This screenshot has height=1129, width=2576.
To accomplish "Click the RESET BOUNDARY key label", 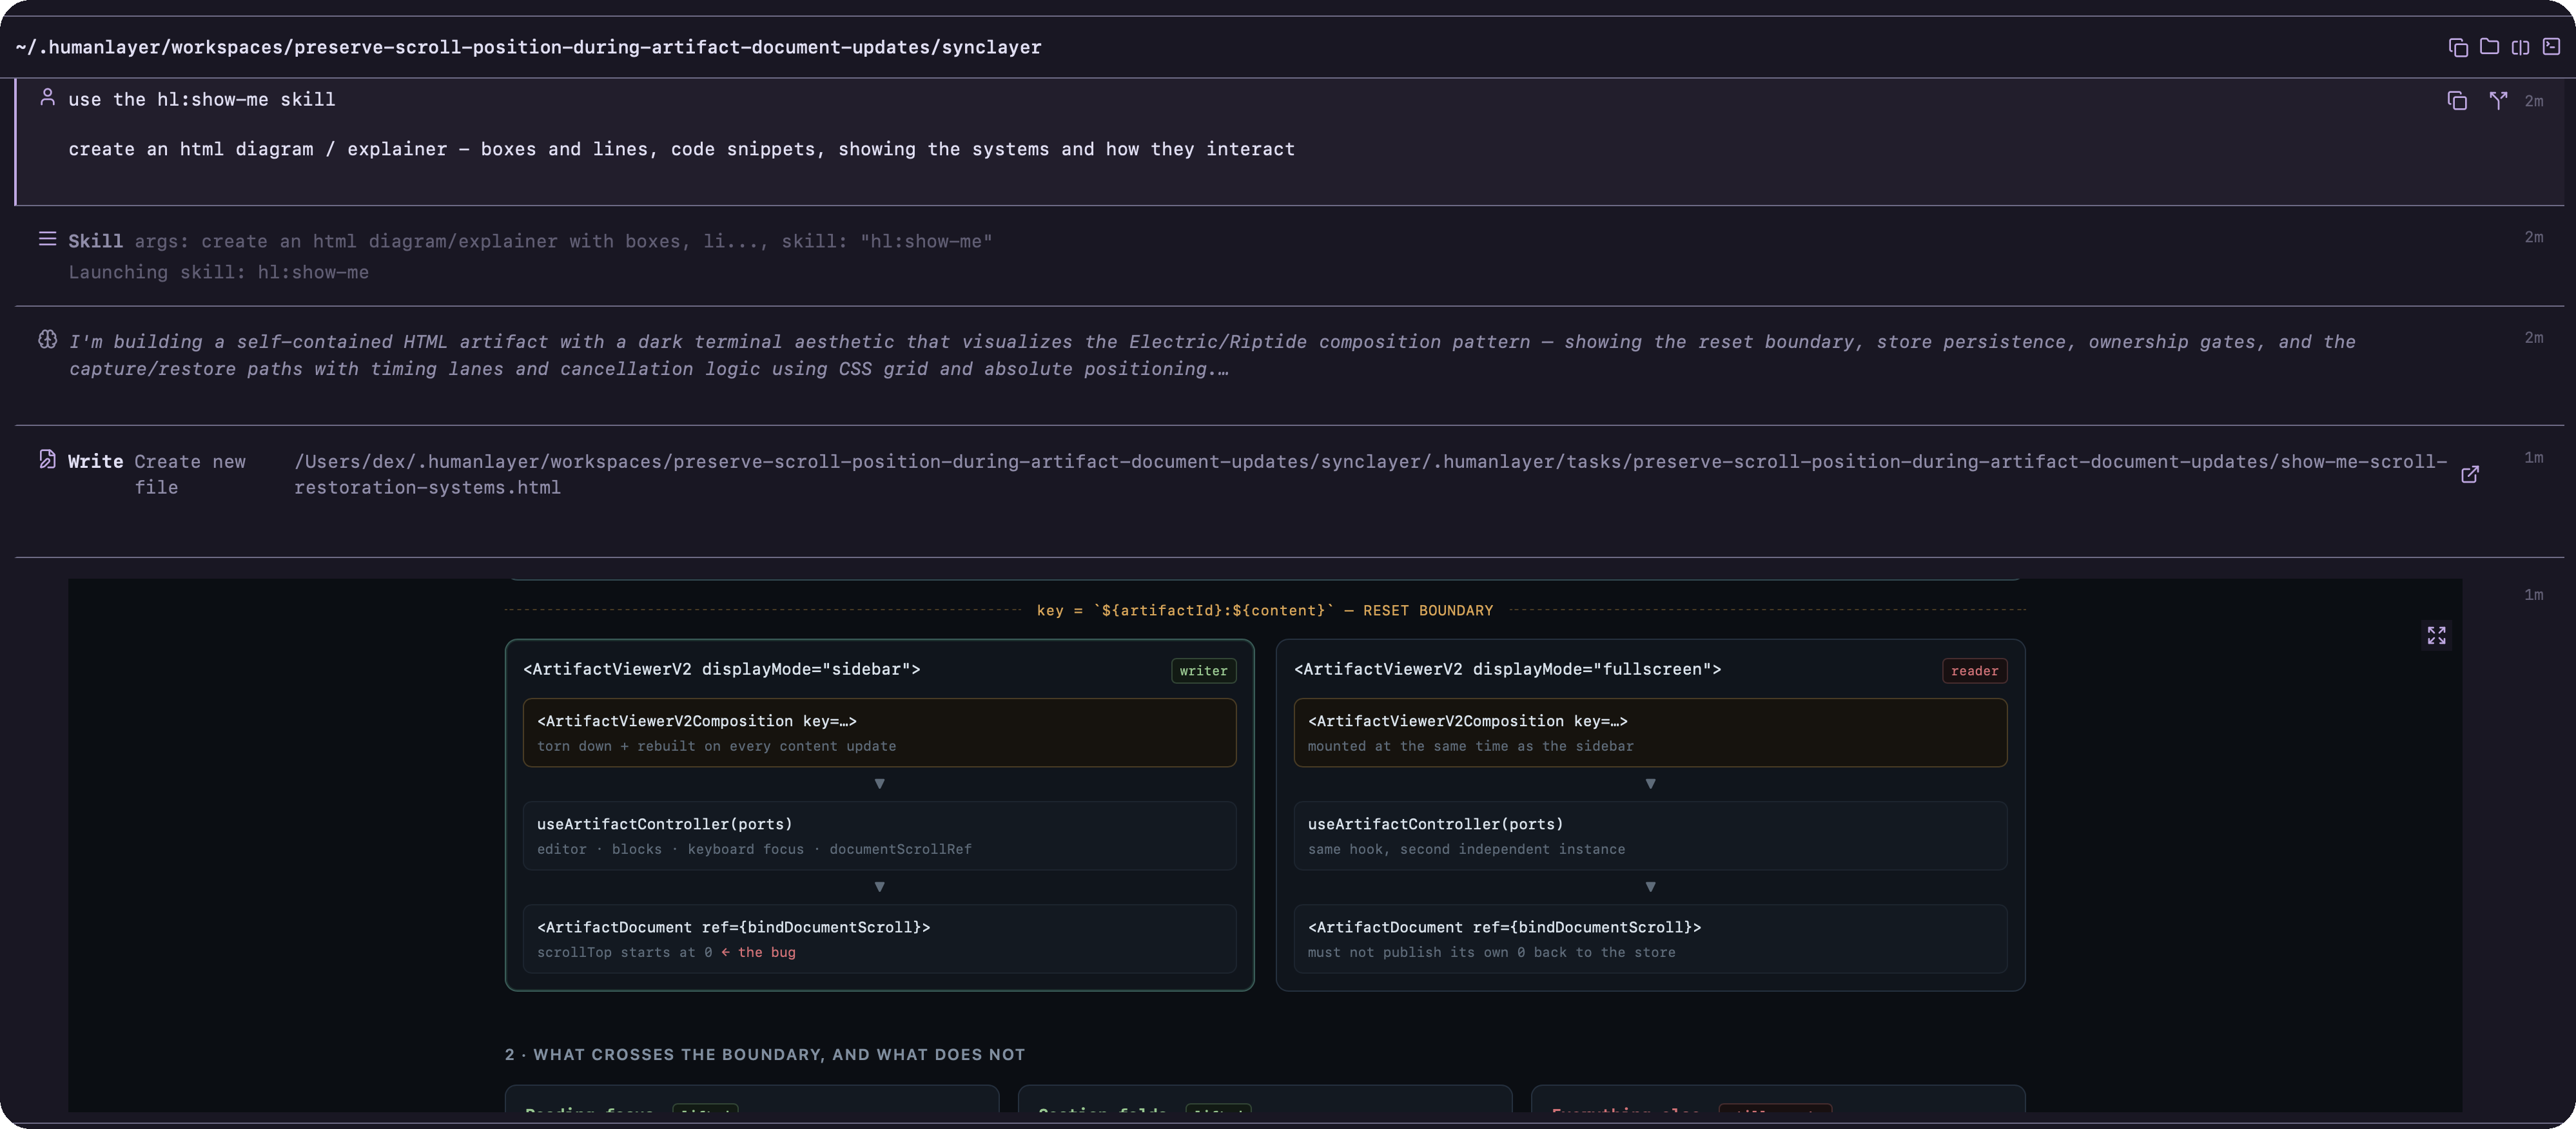I will pyautogui.click(x=1265, y=610).
